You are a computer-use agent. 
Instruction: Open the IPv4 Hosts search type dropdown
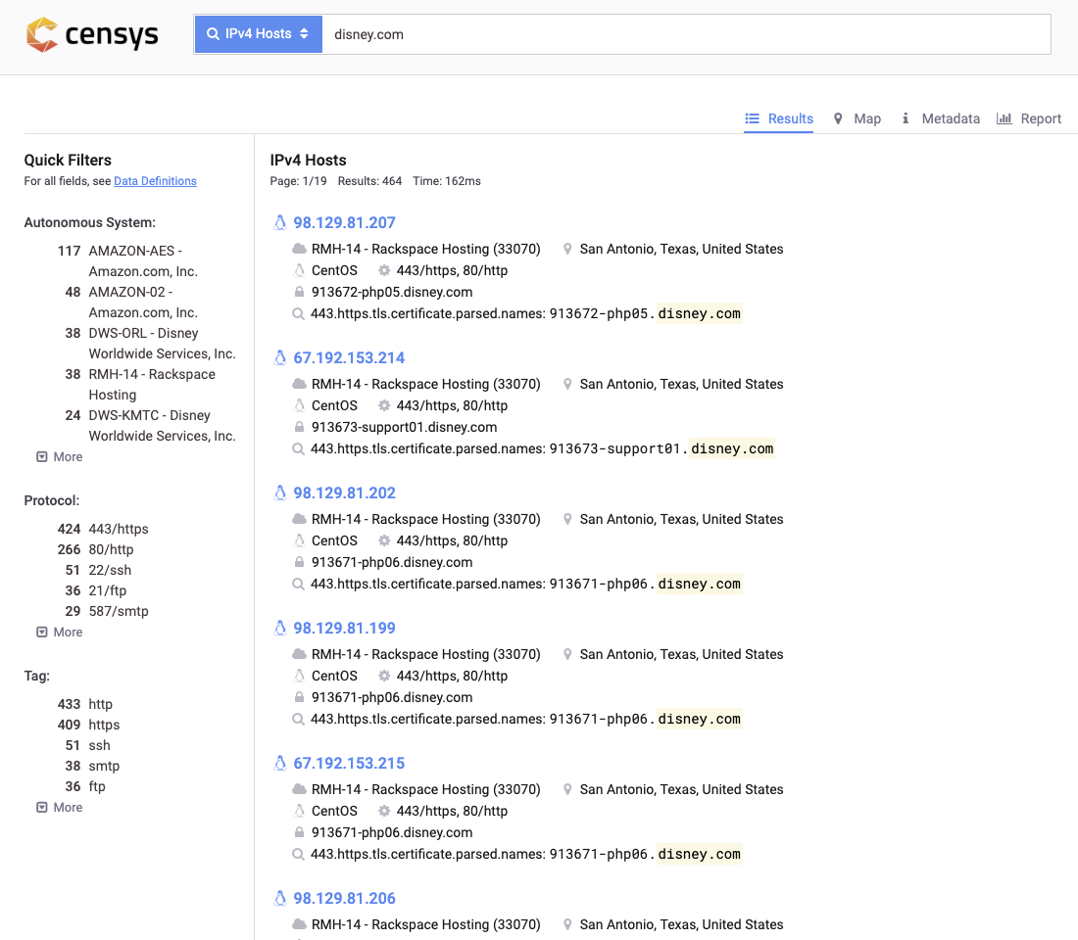258,34
